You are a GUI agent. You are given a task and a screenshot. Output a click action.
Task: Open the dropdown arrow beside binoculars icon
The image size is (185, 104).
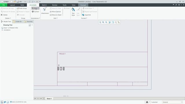click(149, 102)
